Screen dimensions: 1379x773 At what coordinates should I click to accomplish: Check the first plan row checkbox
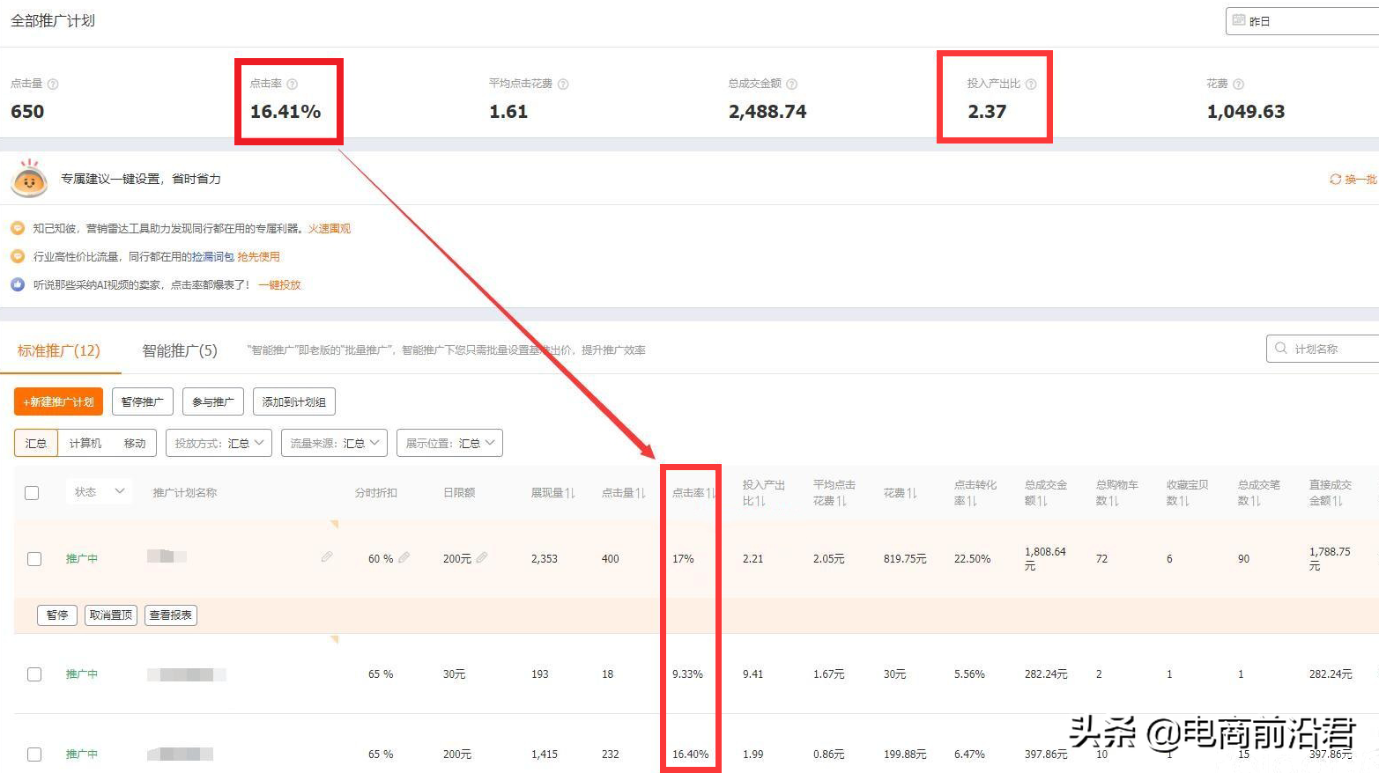point(34,559)
